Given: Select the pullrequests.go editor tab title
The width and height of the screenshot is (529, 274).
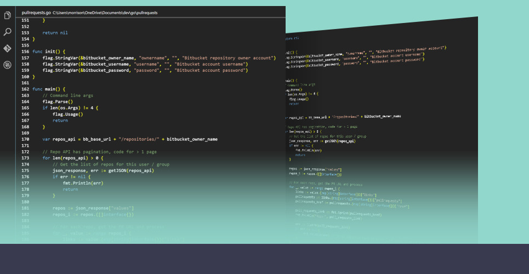Looking at the screenshot, I should pos(36,12).
